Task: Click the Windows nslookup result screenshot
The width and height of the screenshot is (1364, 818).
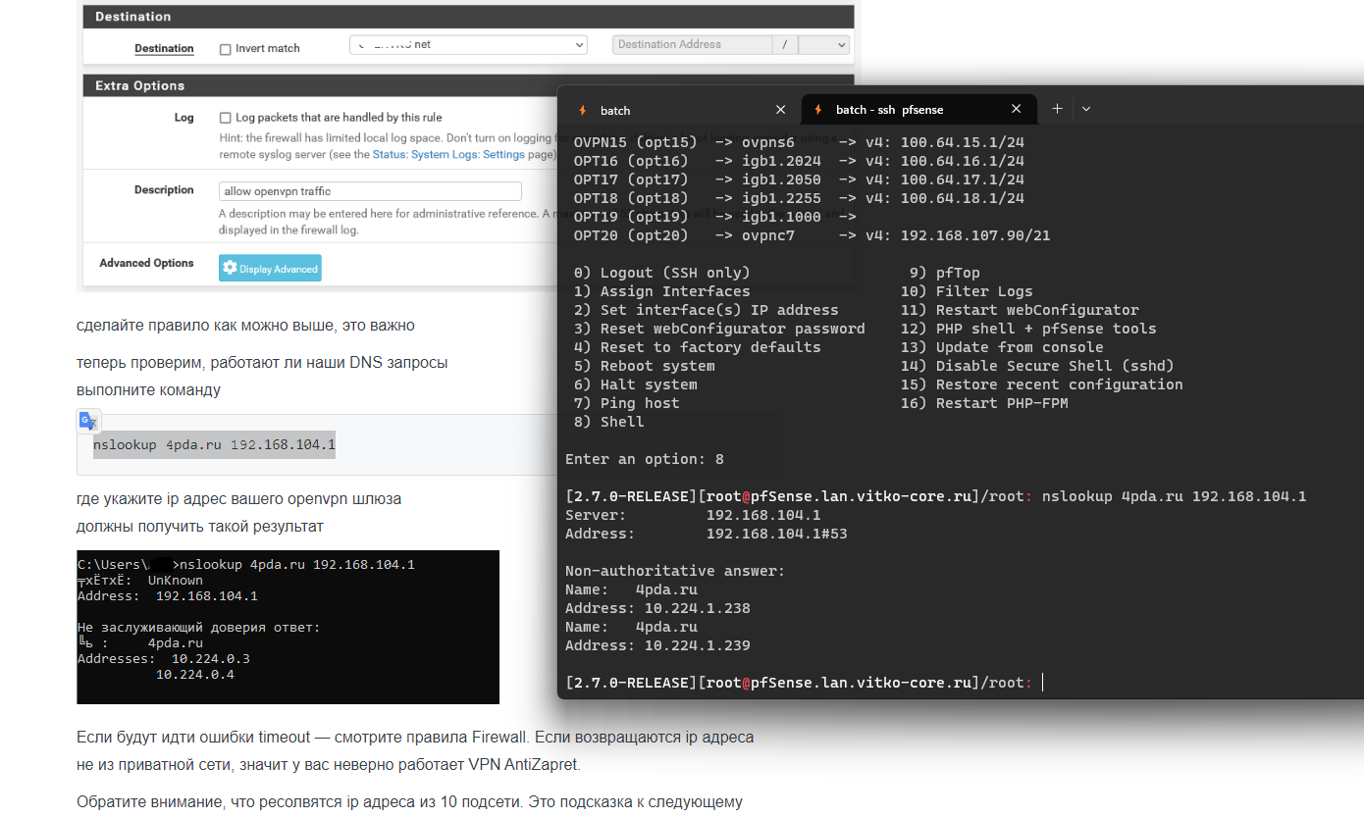Action: pyautogui.click(x=288, y=627)
